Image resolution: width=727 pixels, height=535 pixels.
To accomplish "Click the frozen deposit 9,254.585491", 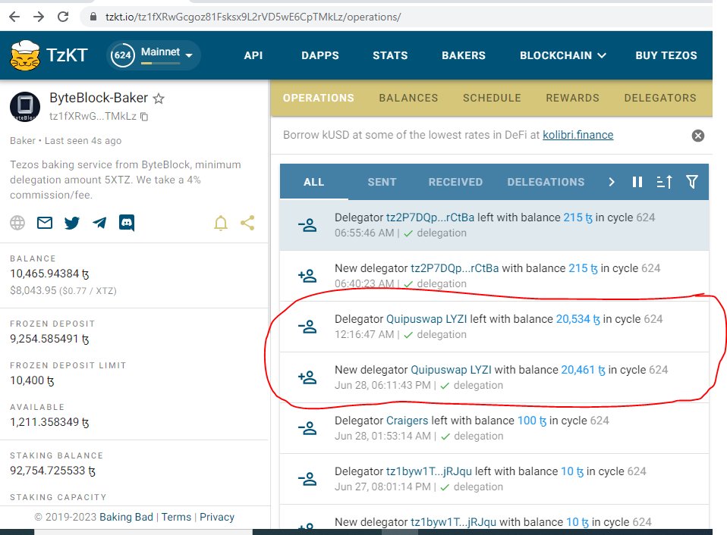I will 49,339.
